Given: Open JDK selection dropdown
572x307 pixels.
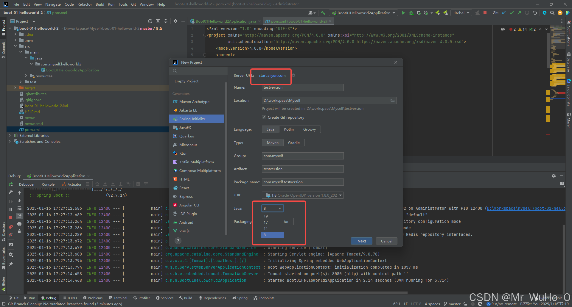Looking at the screenshot, I should (x=303, y=195).
